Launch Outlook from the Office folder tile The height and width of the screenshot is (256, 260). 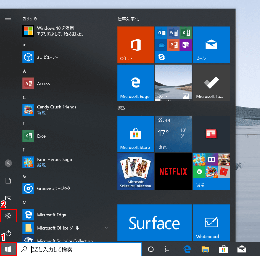161,32
